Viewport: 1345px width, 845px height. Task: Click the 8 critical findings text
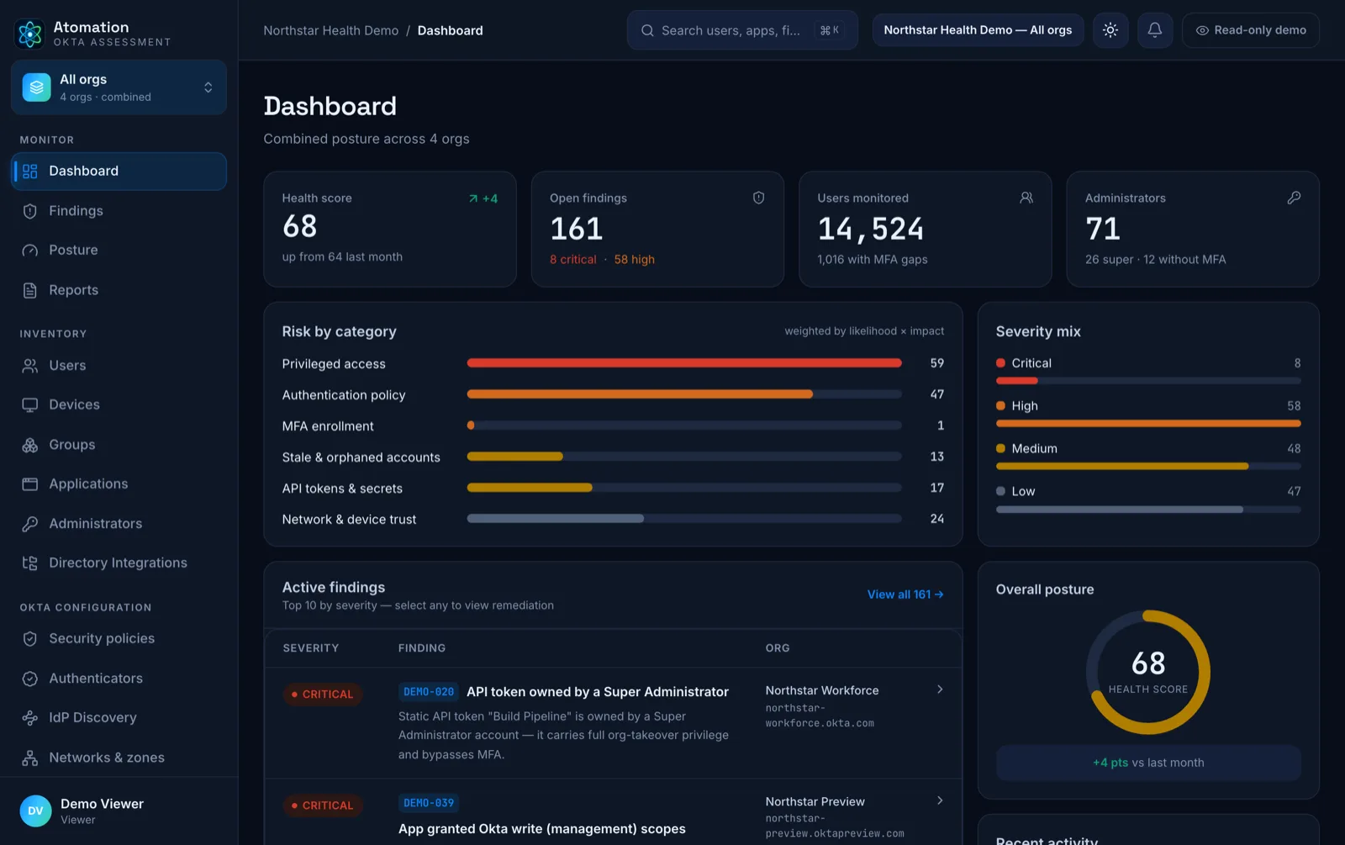coord(573,260)
